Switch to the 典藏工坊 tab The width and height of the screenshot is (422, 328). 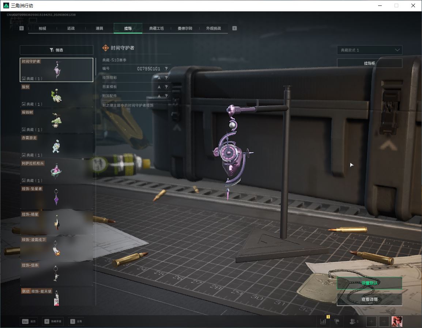point(157,28)
